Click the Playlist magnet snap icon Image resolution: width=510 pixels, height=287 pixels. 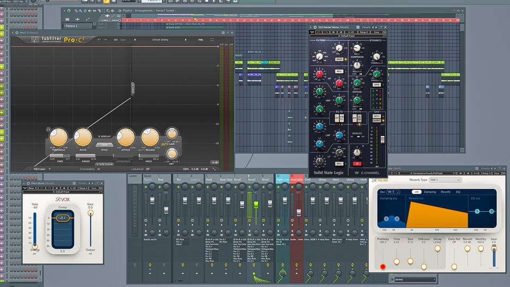click(x=69, y=11)
